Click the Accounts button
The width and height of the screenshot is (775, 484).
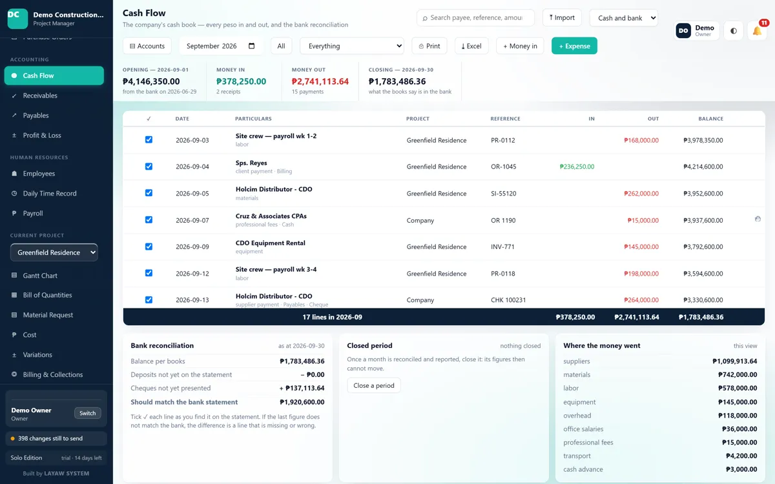tap(147, 46)
